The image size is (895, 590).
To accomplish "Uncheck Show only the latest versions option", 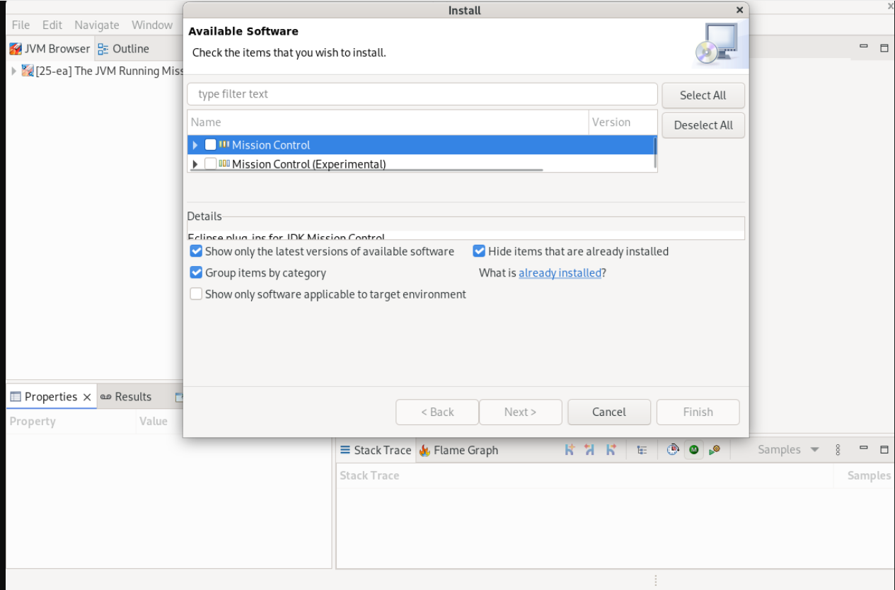I will tap(196, 252).
